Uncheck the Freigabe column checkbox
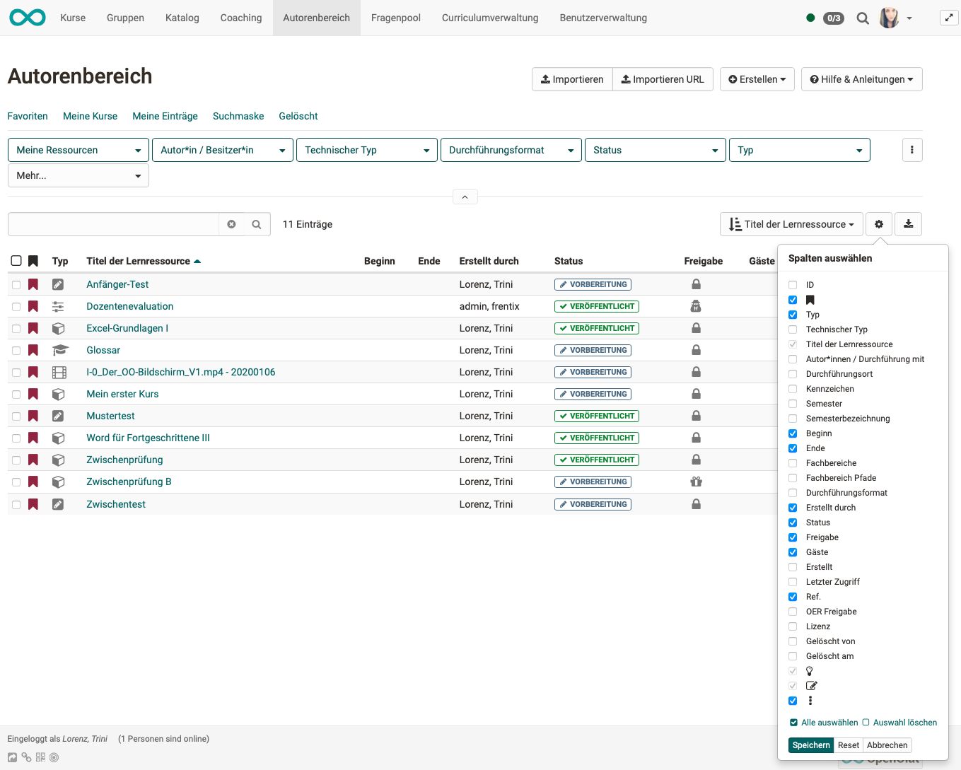This screenshot has width=961, height=770. pos(793,537)
